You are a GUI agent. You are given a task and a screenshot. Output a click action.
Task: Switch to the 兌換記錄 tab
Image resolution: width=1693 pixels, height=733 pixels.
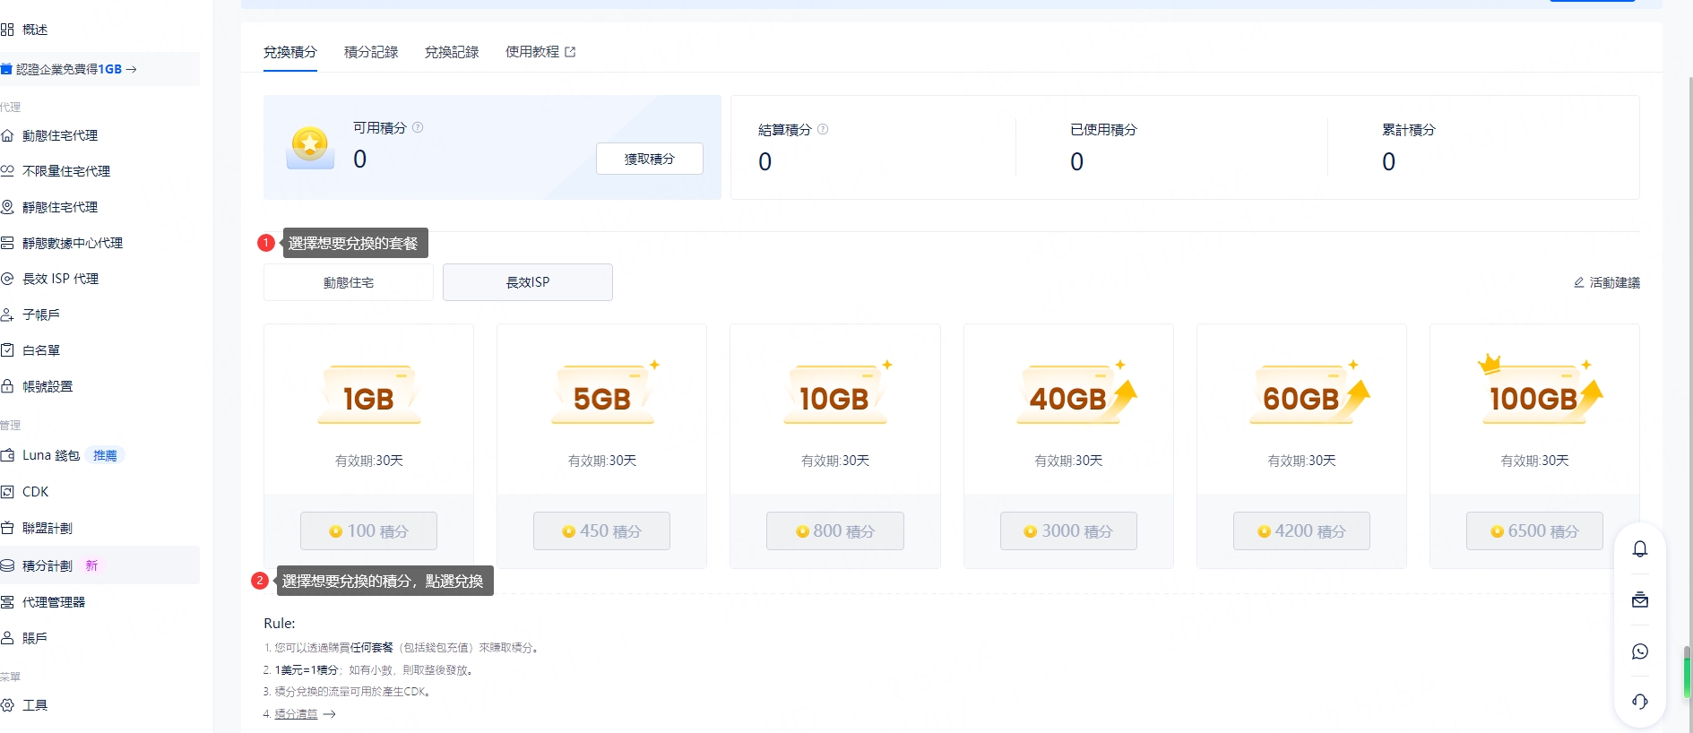[451, 52]
